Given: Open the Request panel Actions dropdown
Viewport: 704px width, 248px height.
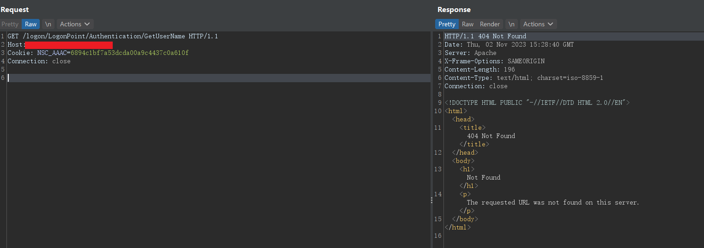Looking at the screenshot, I should [75, 24].
